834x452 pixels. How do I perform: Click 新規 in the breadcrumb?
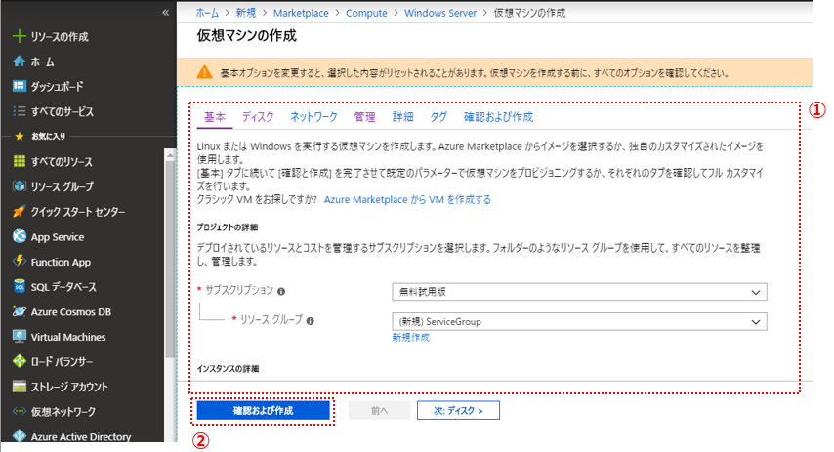[x=246, y=13]
